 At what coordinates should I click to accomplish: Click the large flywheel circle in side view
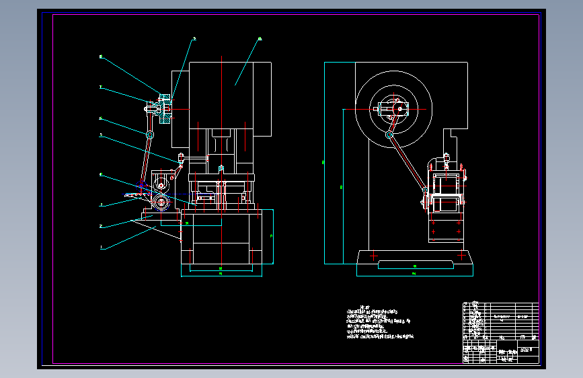click(x=394, y=110)
